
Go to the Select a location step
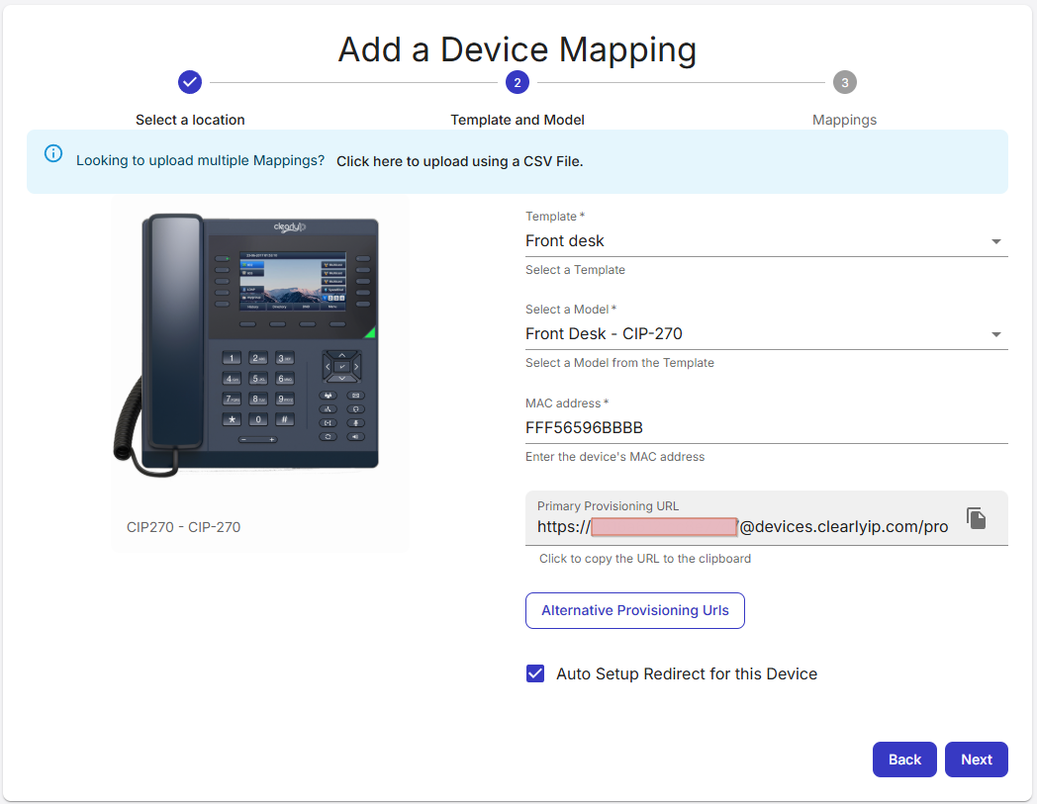190,120
